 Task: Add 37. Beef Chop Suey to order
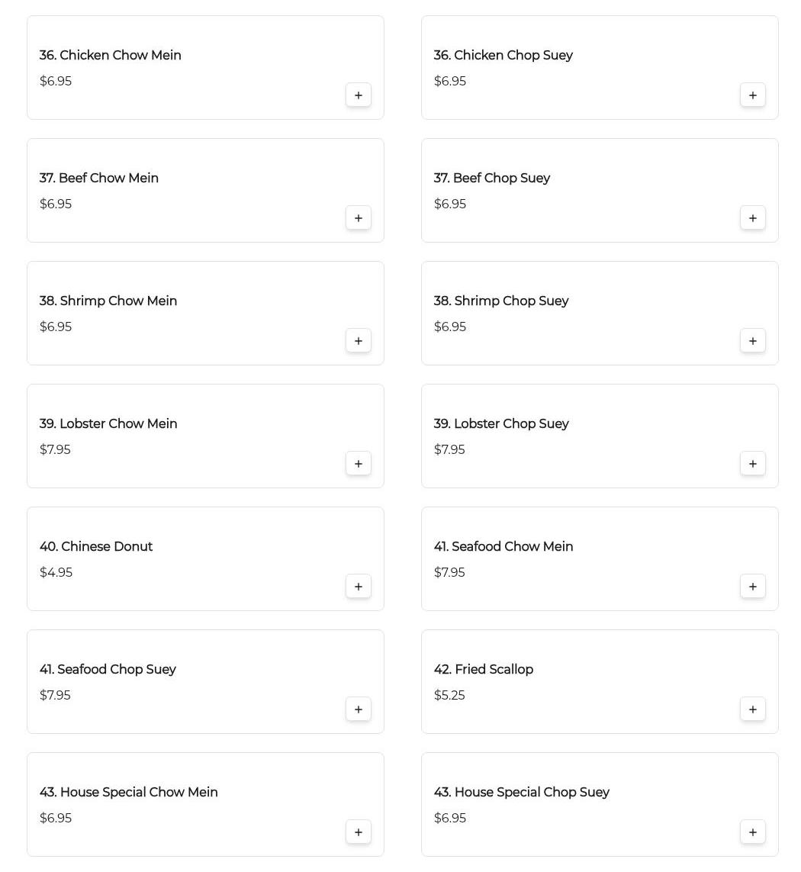coord(753,218)
